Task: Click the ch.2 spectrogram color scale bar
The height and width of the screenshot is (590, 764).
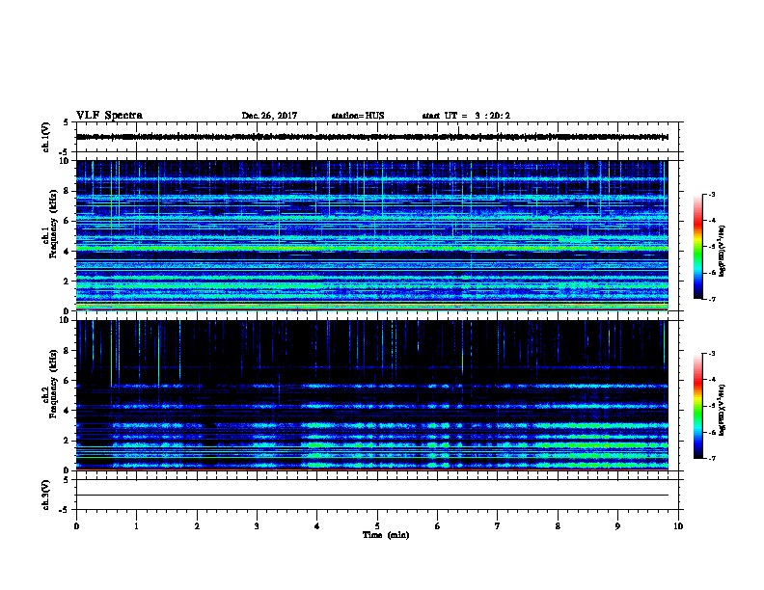Action: (697, 406)
